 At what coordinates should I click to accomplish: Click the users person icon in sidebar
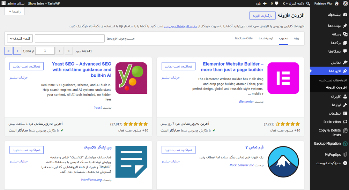point(345,97)
